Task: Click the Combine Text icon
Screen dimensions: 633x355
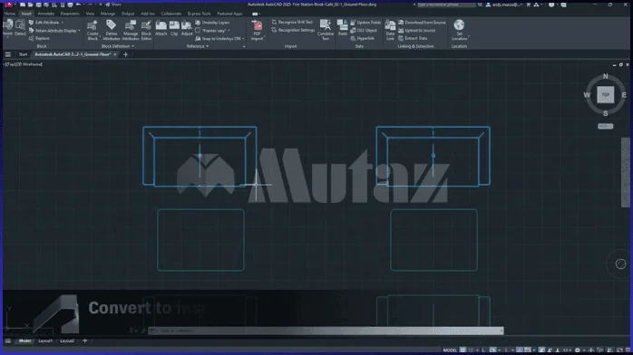Action: (x=326, y=30)
